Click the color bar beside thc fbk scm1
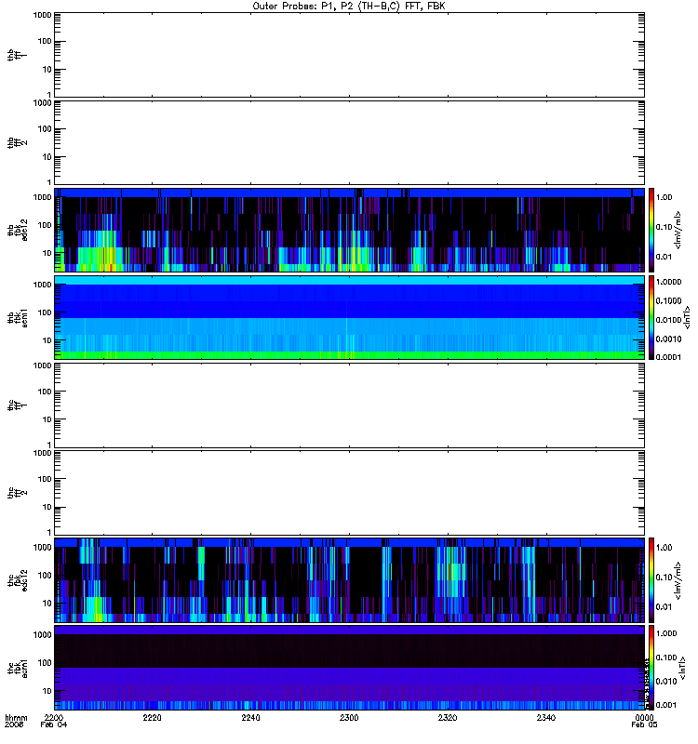Screen dimensions: 698x744 point(651,668)
